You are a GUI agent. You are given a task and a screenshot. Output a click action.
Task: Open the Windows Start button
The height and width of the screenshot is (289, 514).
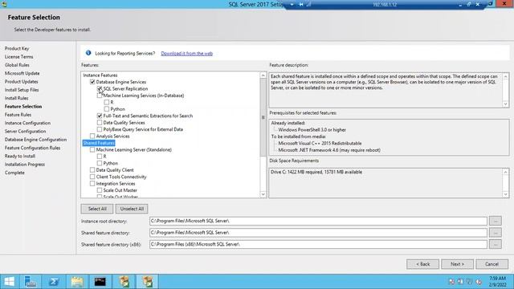(9, 282)
